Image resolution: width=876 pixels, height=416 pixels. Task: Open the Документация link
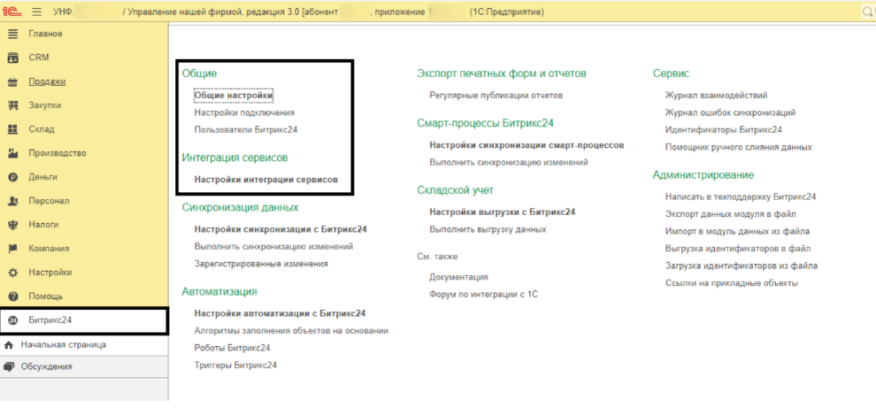(458, 277)
